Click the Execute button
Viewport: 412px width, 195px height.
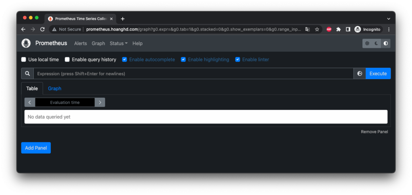(378, 74)
